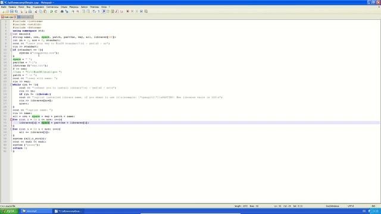Click the Ln/Col/Sel status bar field
The height and width of the screenshot is (214, 381).
pyautogui.click(x=288, y=206)
